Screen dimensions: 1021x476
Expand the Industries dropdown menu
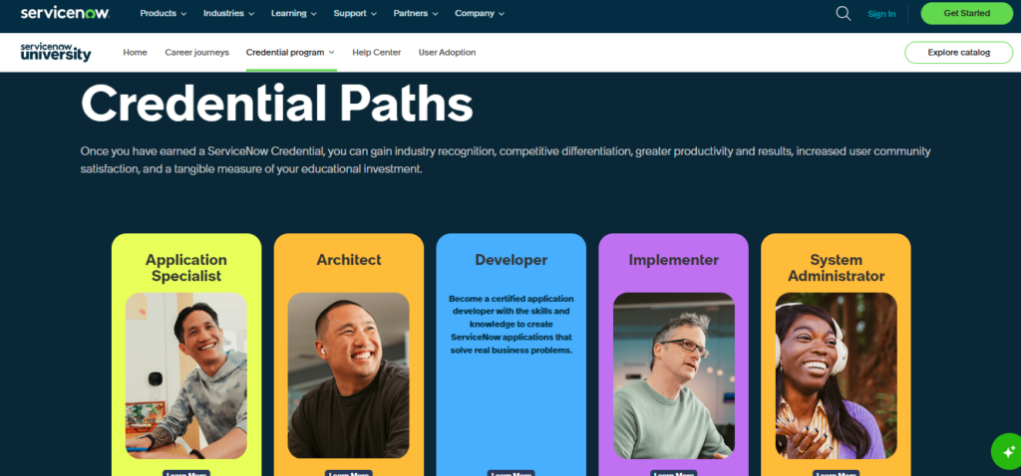tap(228, 13)
